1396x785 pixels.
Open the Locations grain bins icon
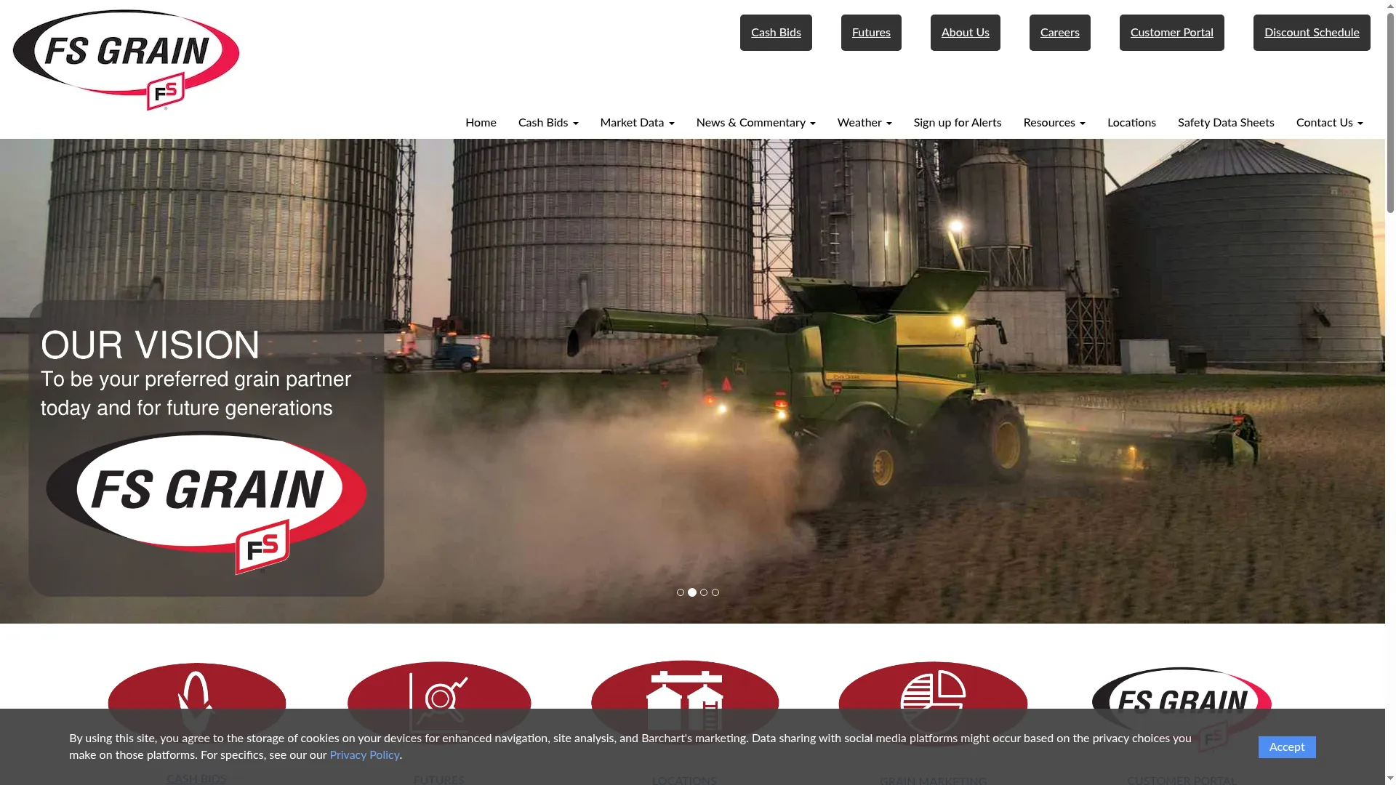tap(685, 703)
